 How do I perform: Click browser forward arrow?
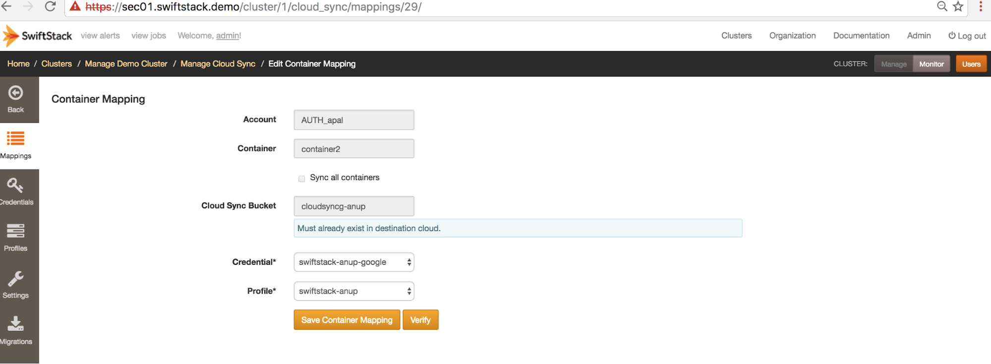coord(28,6)
